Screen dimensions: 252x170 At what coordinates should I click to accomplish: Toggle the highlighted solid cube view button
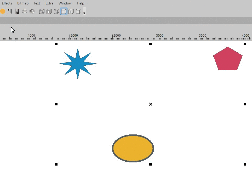pyautogui.click(x=64, y=11)
